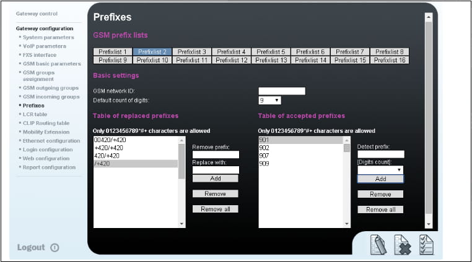Click the GSM network ID field
This screenshot has height=262, width=472.
(282, 91)
